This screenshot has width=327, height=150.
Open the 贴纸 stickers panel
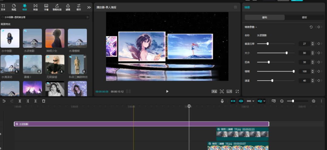(14, 7)
